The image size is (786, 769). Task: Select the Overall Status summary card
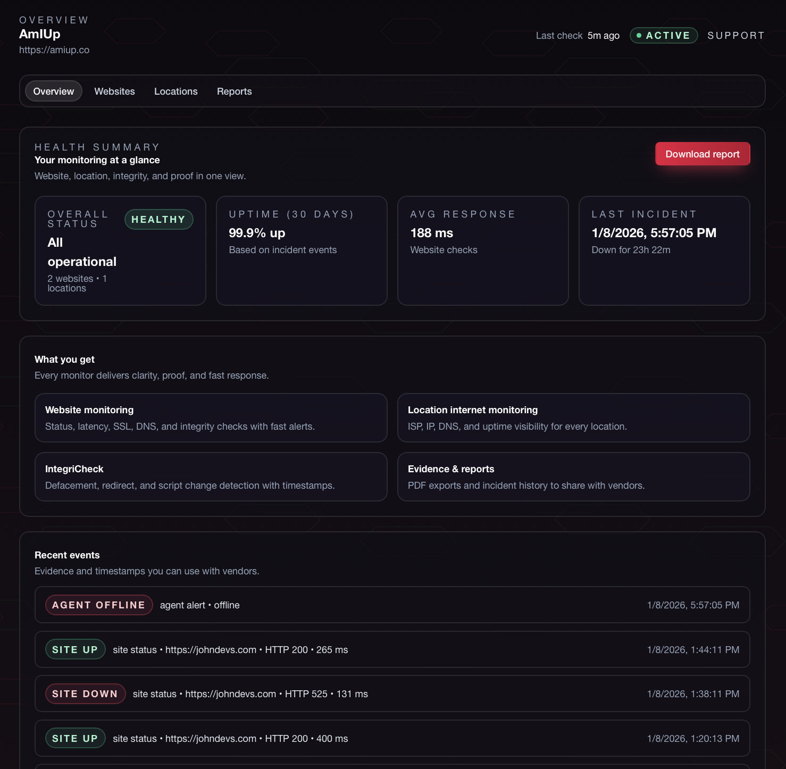pos(120,250)
